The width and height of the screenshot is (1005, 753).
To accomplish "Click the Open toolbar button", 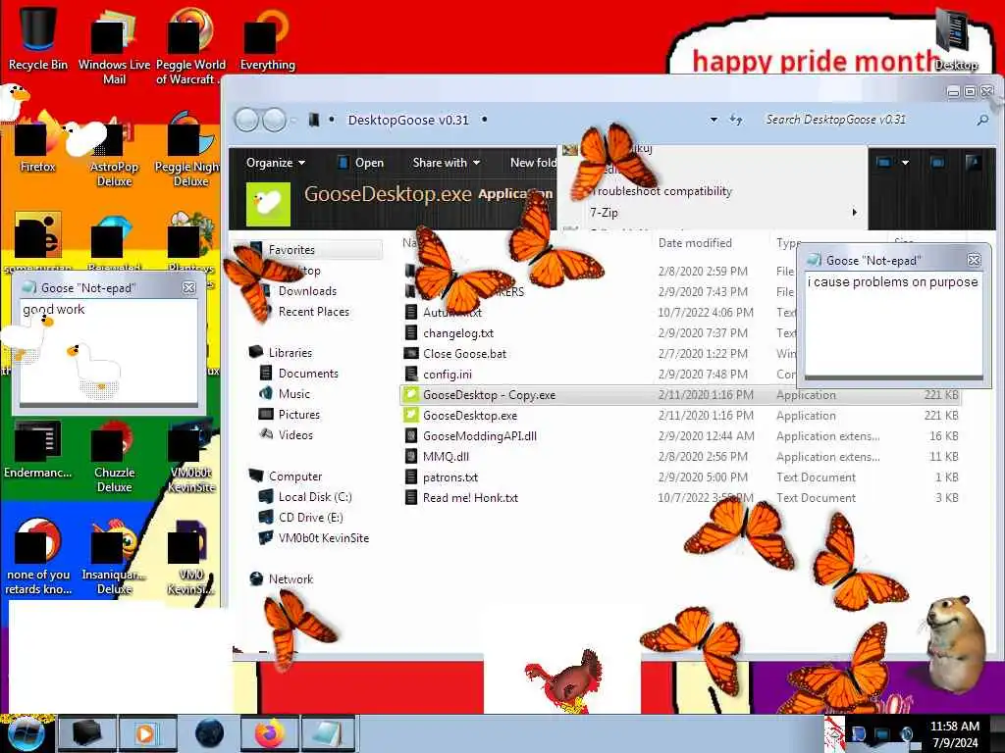I will 361,163.
